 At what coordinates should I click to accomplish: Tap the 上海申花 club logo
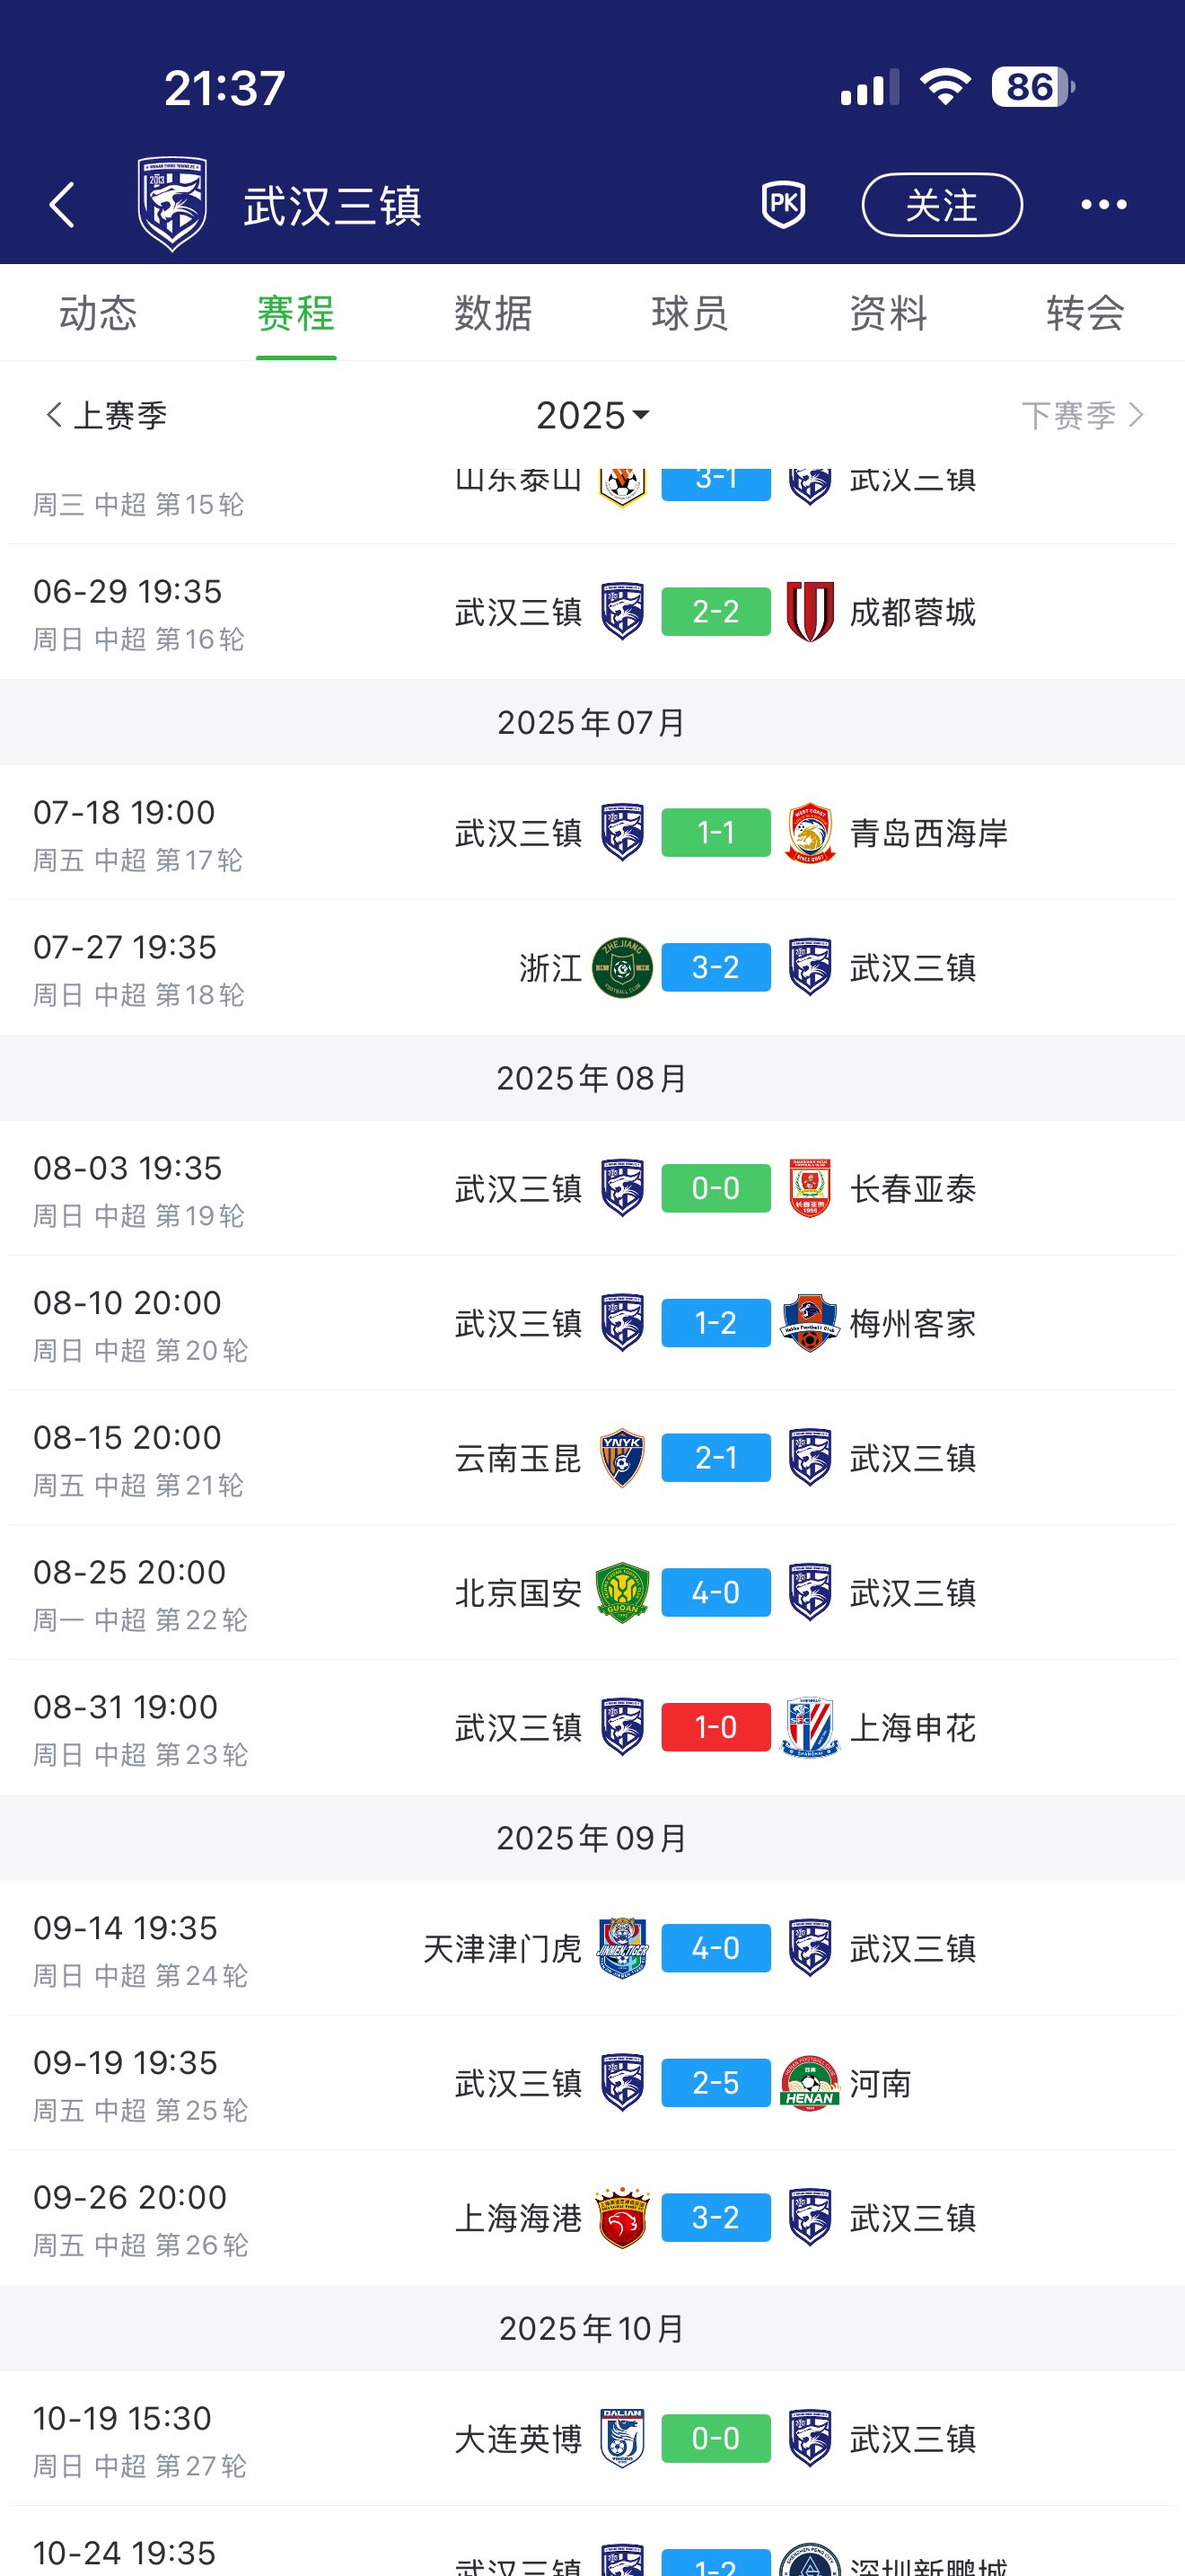tap(810, 1727)
